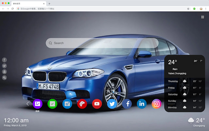Click the Yubei,Chongqing location text
The width and height of the screenshot is (209, 131).
(x=177, y=73)
